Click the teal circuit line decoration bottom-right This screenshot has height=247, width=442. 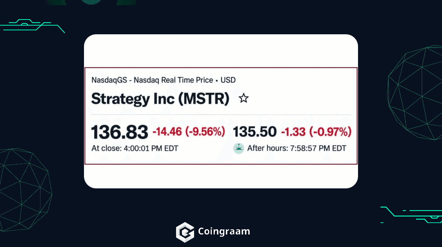(x=411, y=215)
